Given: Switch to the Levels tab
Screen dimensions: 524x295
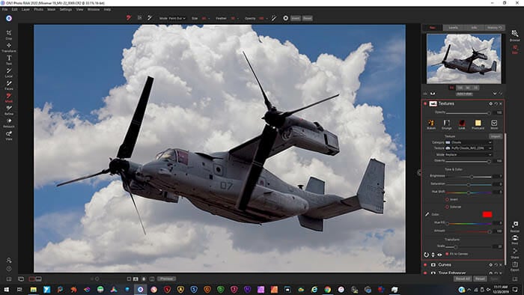Looking at the screenshot, I should 453,28.
